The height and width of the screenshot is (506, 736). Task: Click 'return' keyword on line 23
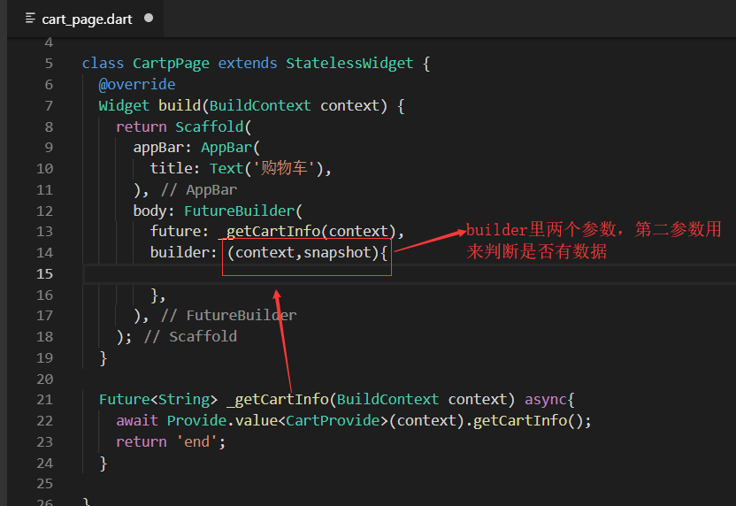[x=142, y=441]
